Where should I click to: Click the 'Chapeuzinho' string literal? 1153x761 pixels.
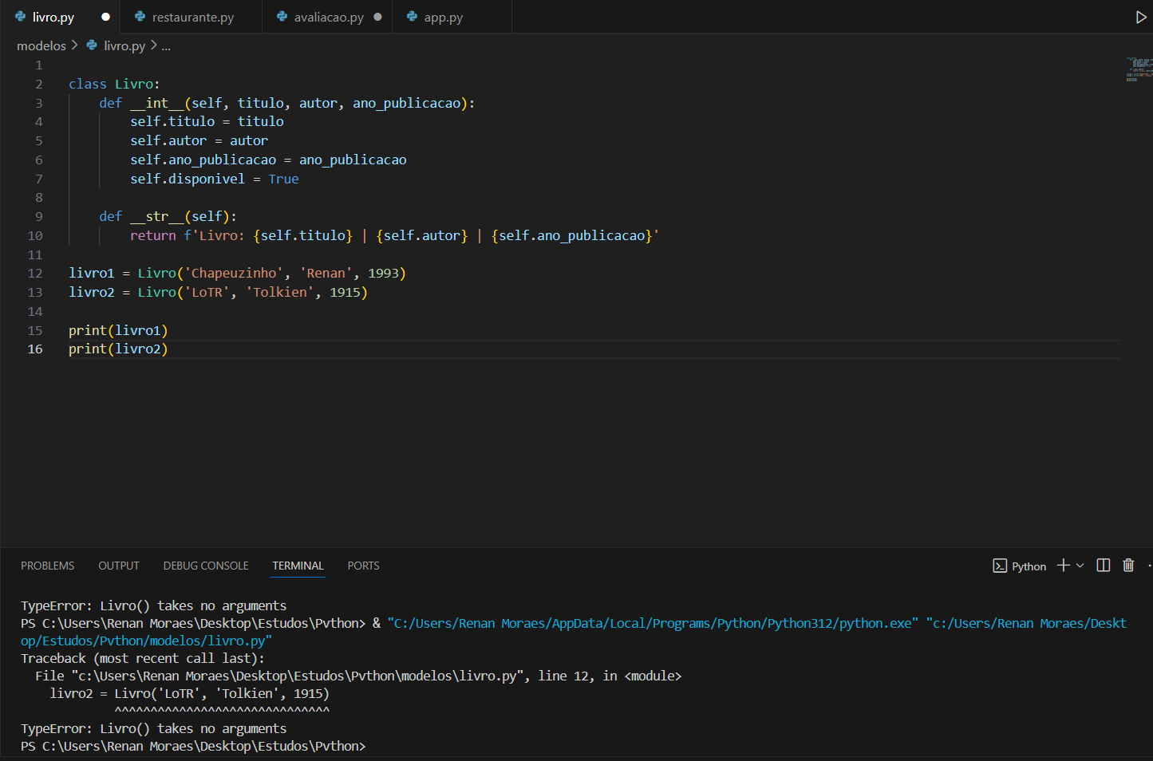(x=234, y=274)
